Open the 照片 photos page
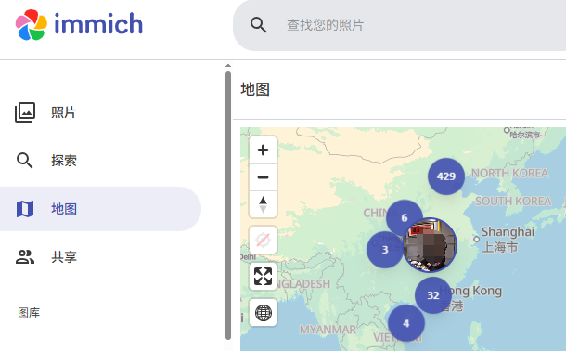Screen dimensions: 566x351 tap(100, 112)
